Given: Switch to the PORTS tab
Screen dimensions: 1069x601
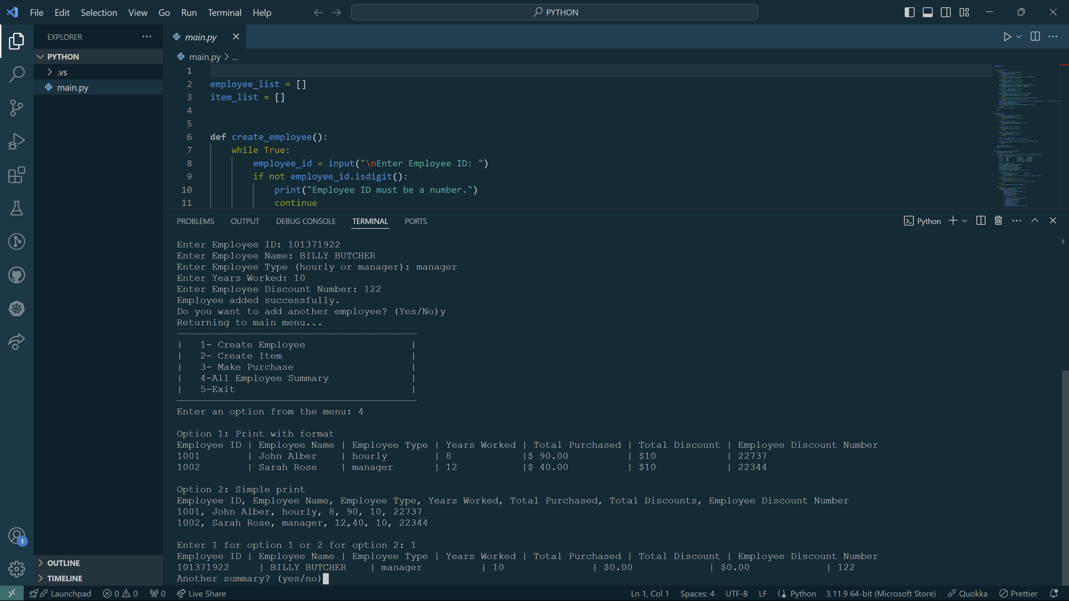Looking at the screenshot, I should click(415, 221).
